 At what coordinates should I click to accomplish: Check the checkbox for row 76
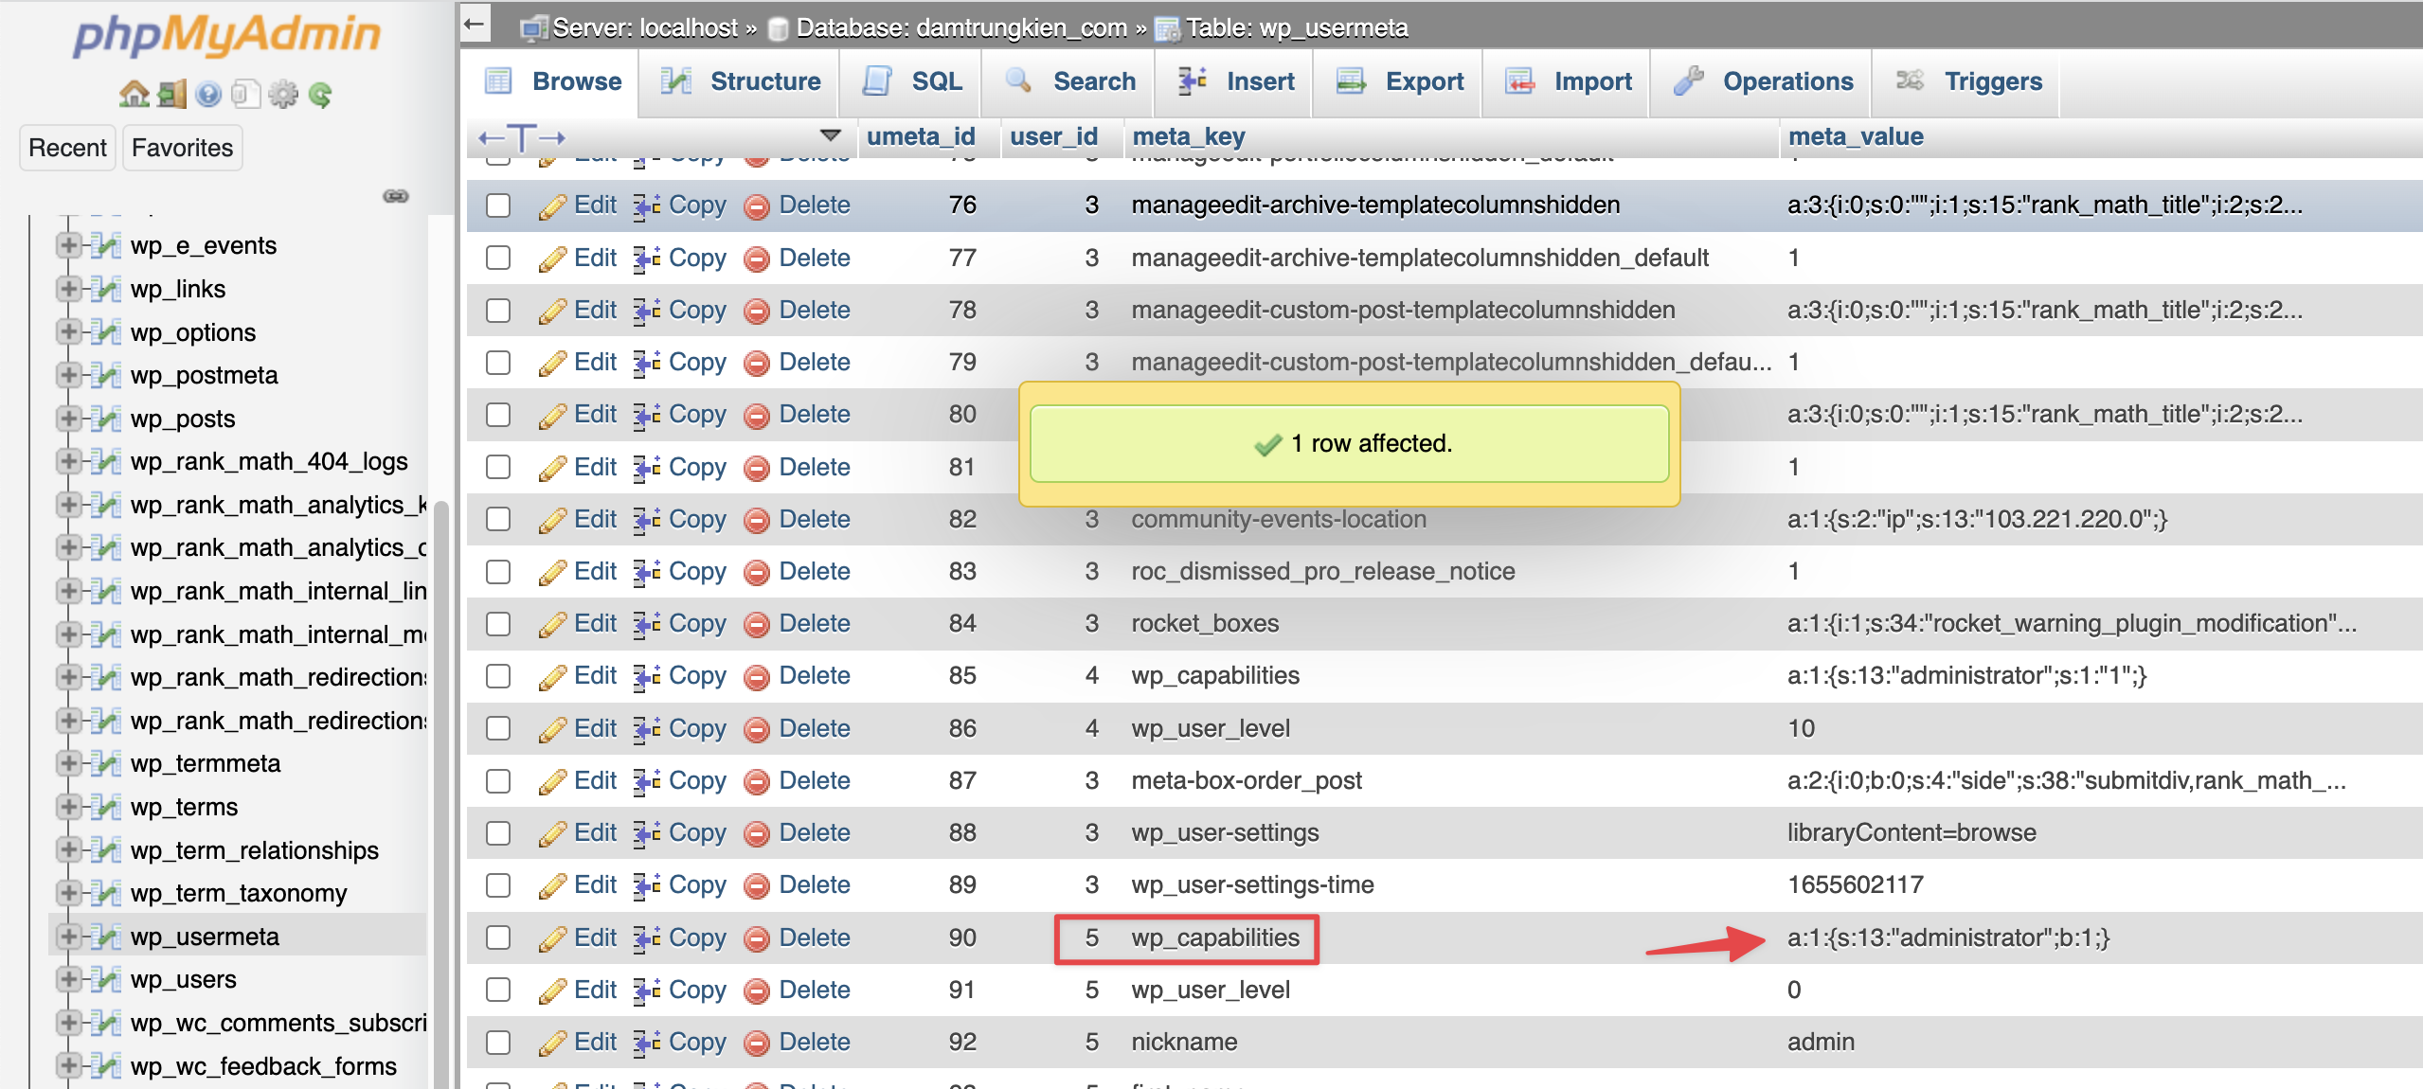tap(498, 205)
